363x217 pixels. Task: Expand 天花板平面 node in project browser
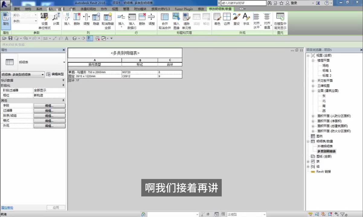click(x=313, y=81)
